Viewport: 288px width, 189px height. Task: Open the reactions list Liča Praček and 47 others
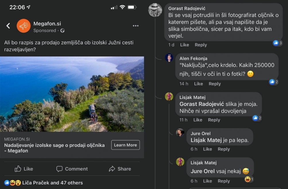click(53, 183)
